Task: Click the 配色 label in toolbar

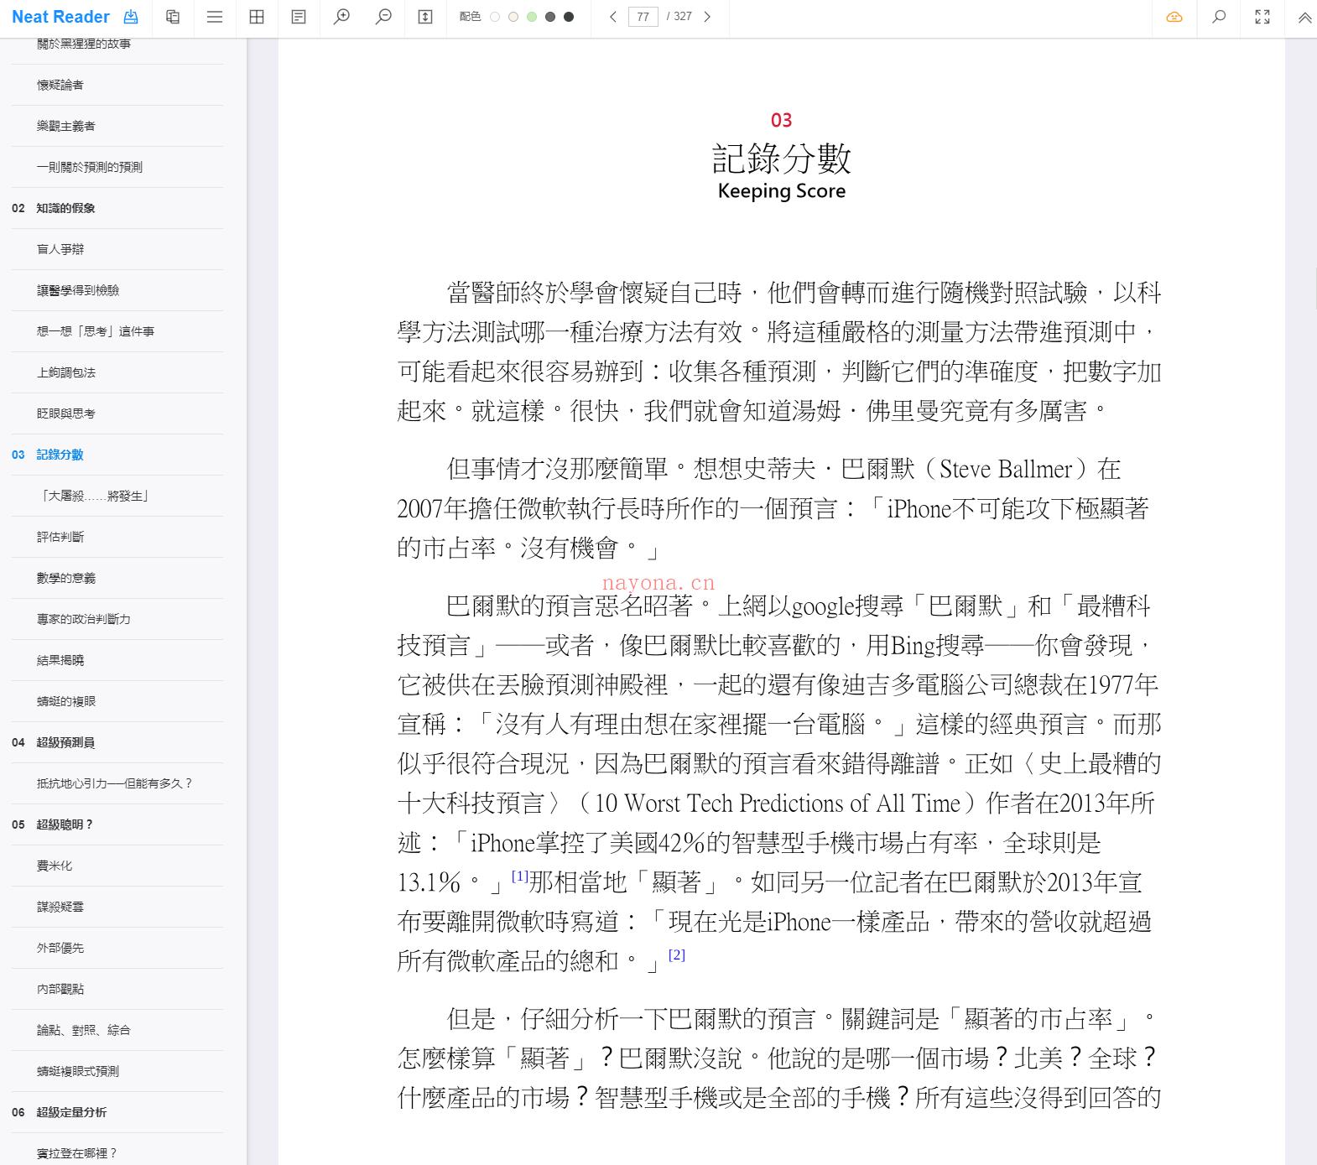Action: 471,17
